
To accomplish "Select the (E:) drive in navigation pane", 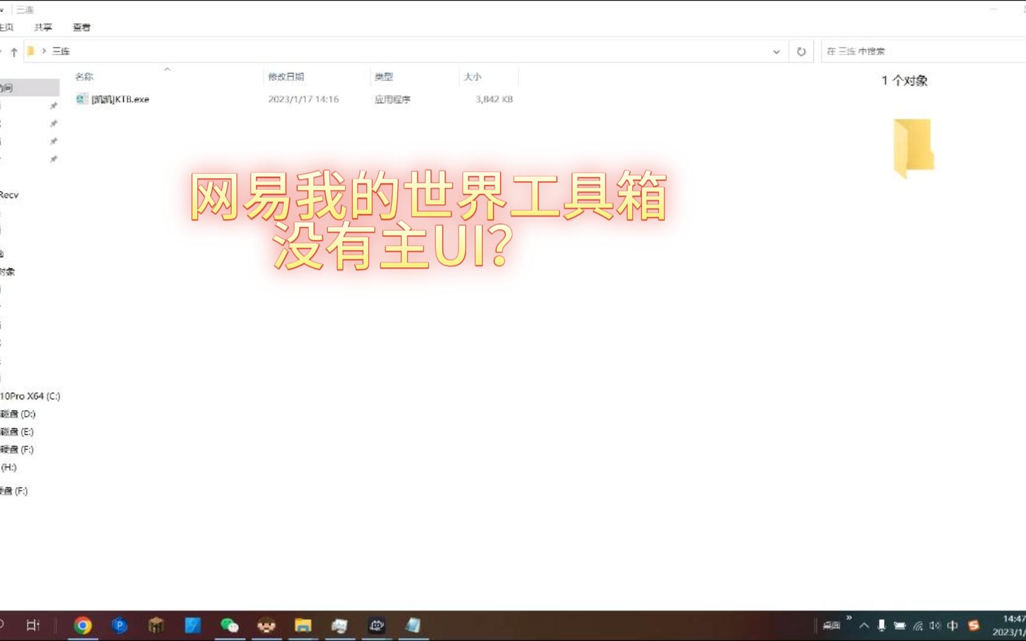I will click(17, 431).
